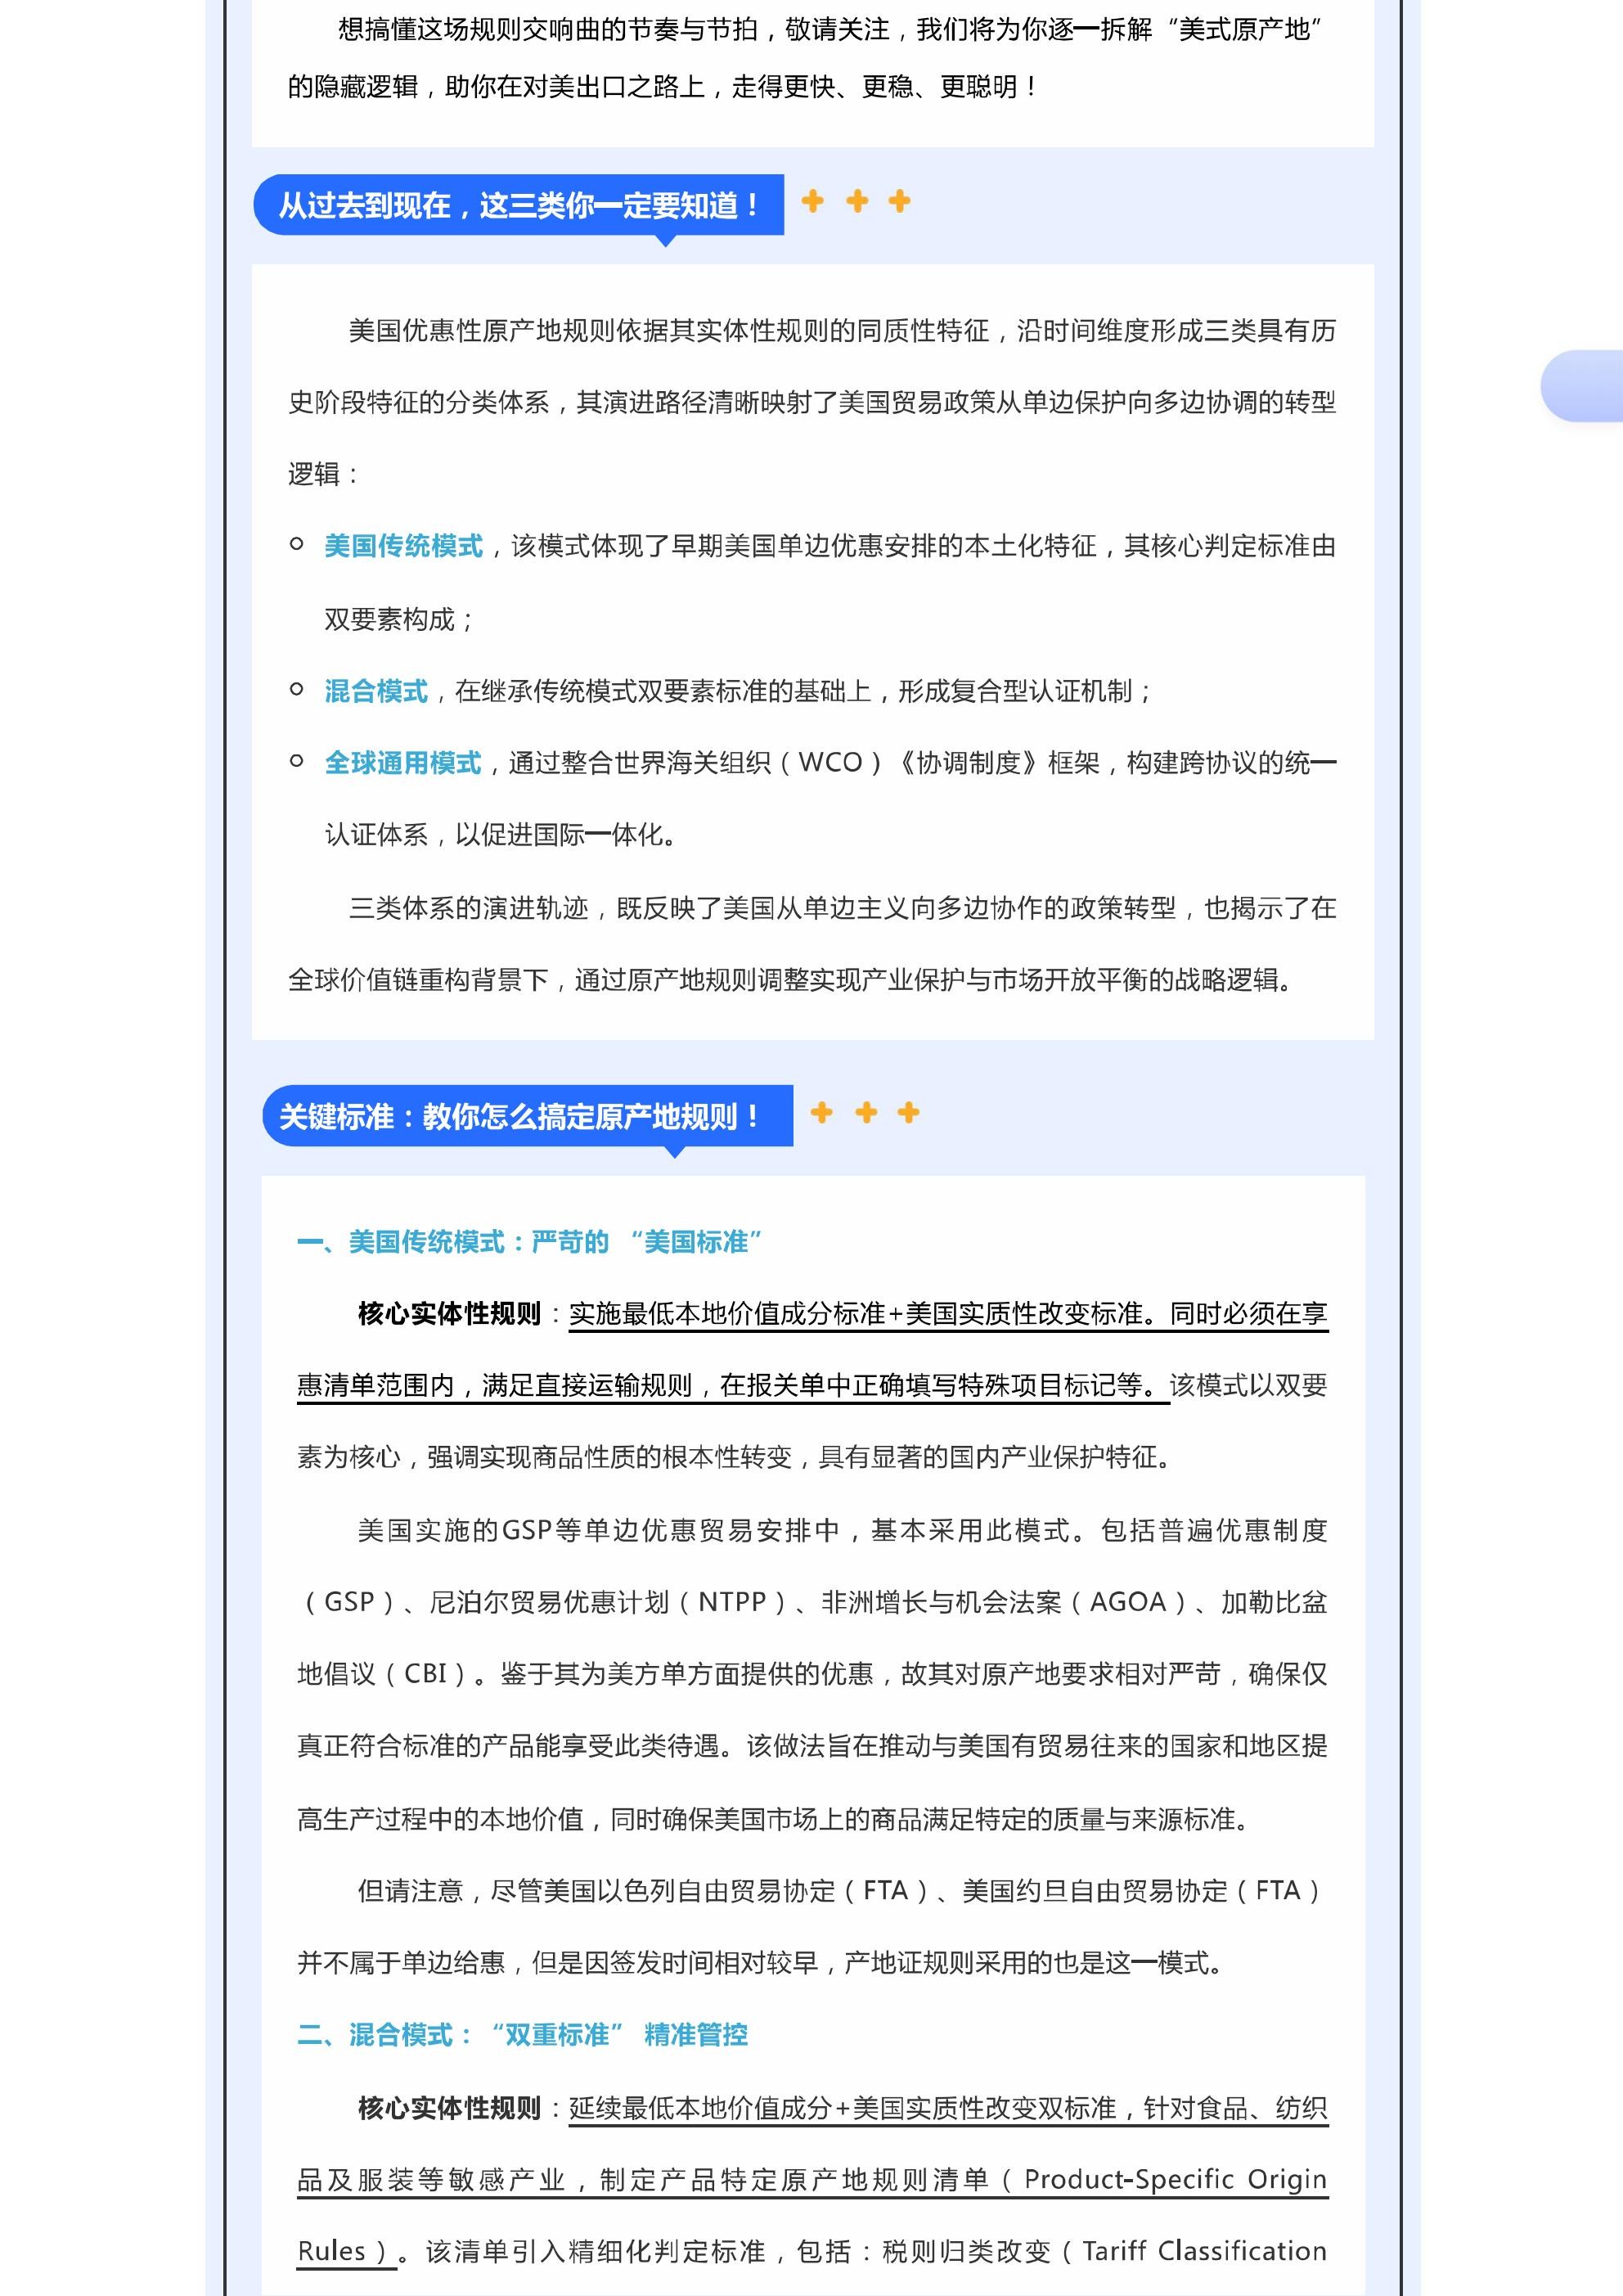Click the middle orange plus icon after "从过去到现在" header

[857, 202]
